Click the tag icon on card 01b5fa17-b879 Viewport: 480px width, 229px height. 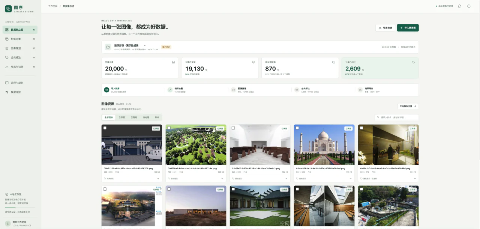pos(233,179)
